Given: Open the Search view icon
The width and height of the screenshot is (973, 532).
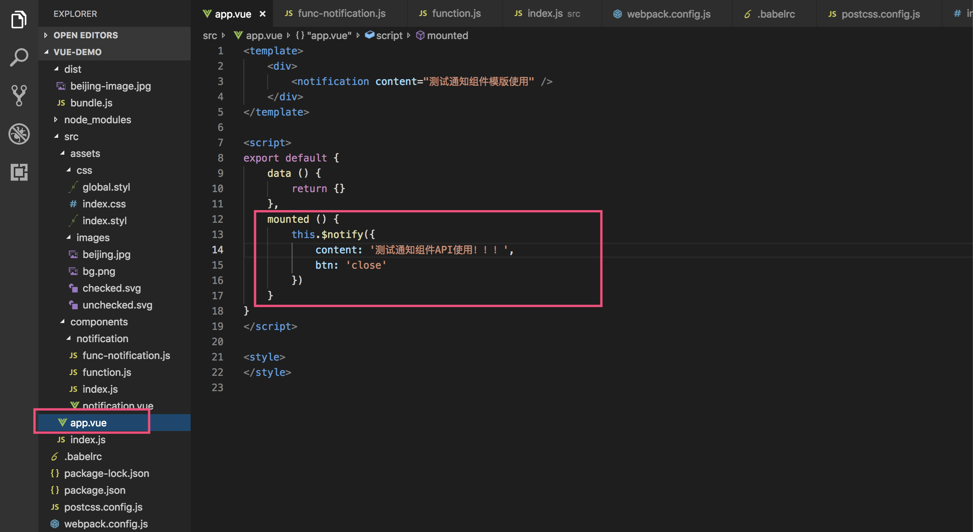Looking at the screenshot, I should 19,57.
